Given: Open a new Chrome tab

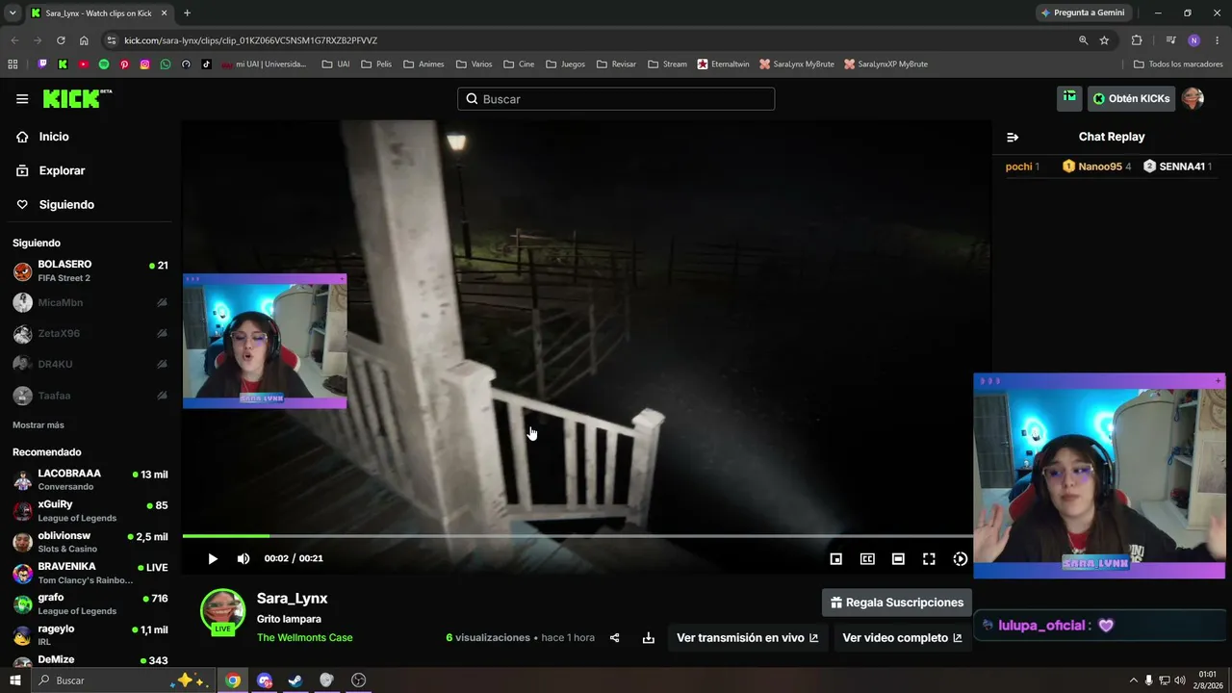Looking at the screenshot, I should point(187,13).
